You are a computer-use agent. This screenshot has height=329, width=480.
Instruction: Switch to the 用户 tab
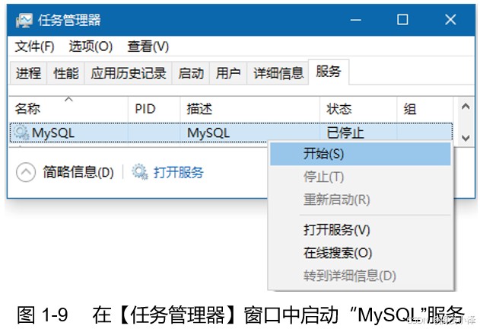pyautogui.click(x=228, y=73)
